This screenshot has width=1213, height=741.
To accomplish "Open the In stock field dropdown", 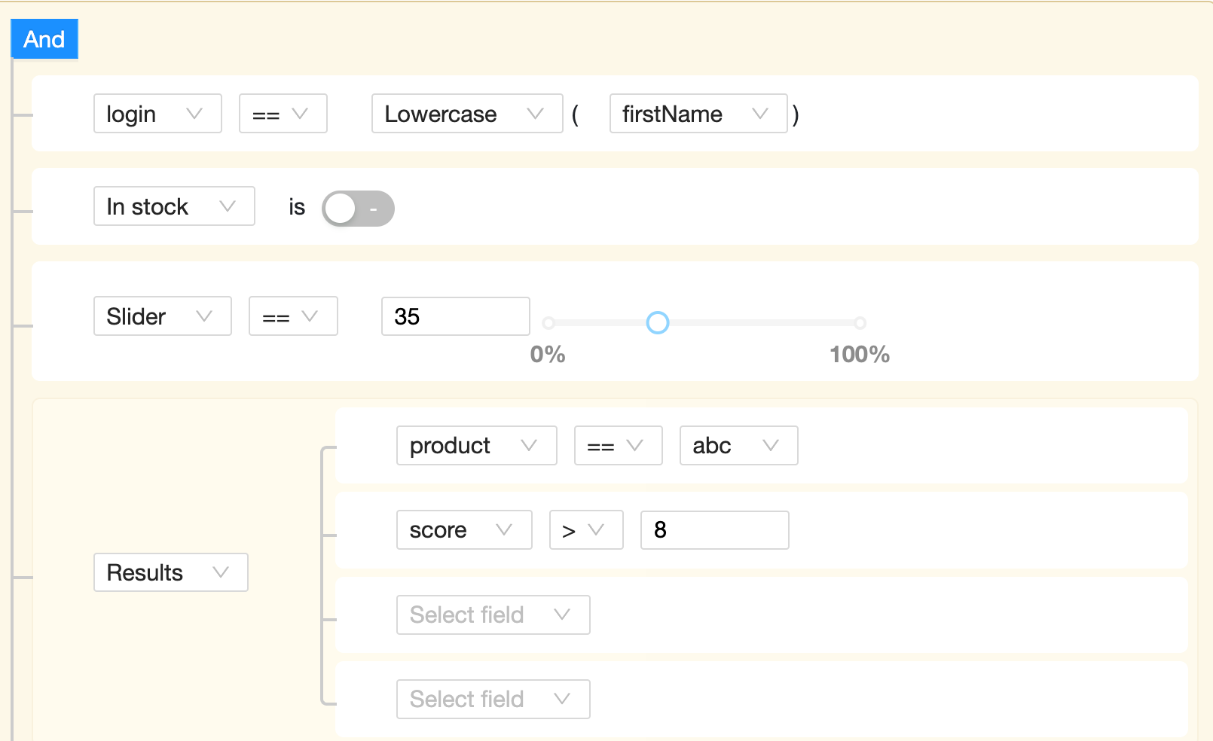I will [x=173, y=206].
